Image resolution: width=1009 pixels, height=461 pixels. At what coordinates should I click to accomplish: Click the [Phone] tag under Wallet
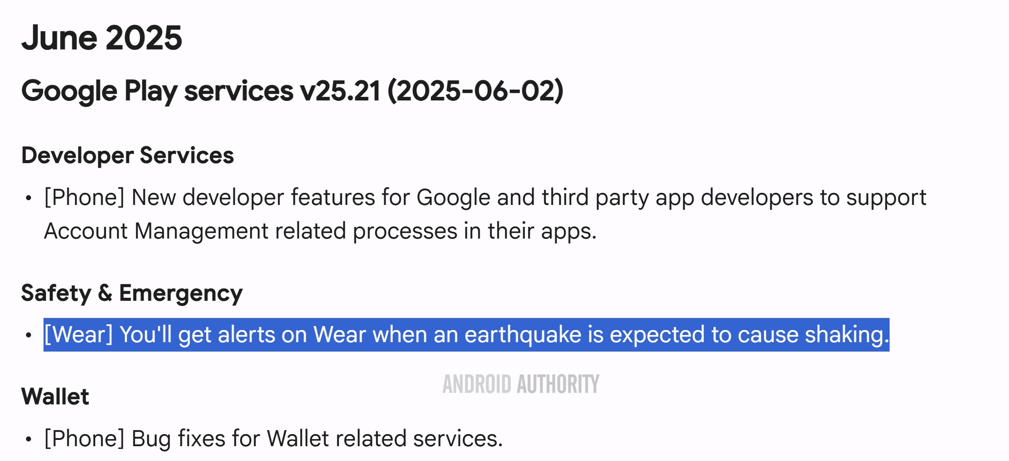[x=84, y=439]
